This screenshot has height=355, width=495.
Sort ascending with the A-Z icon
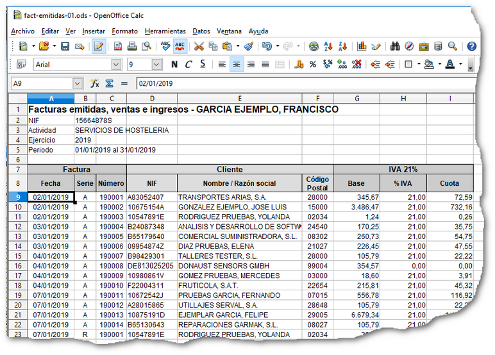point(329,46)
